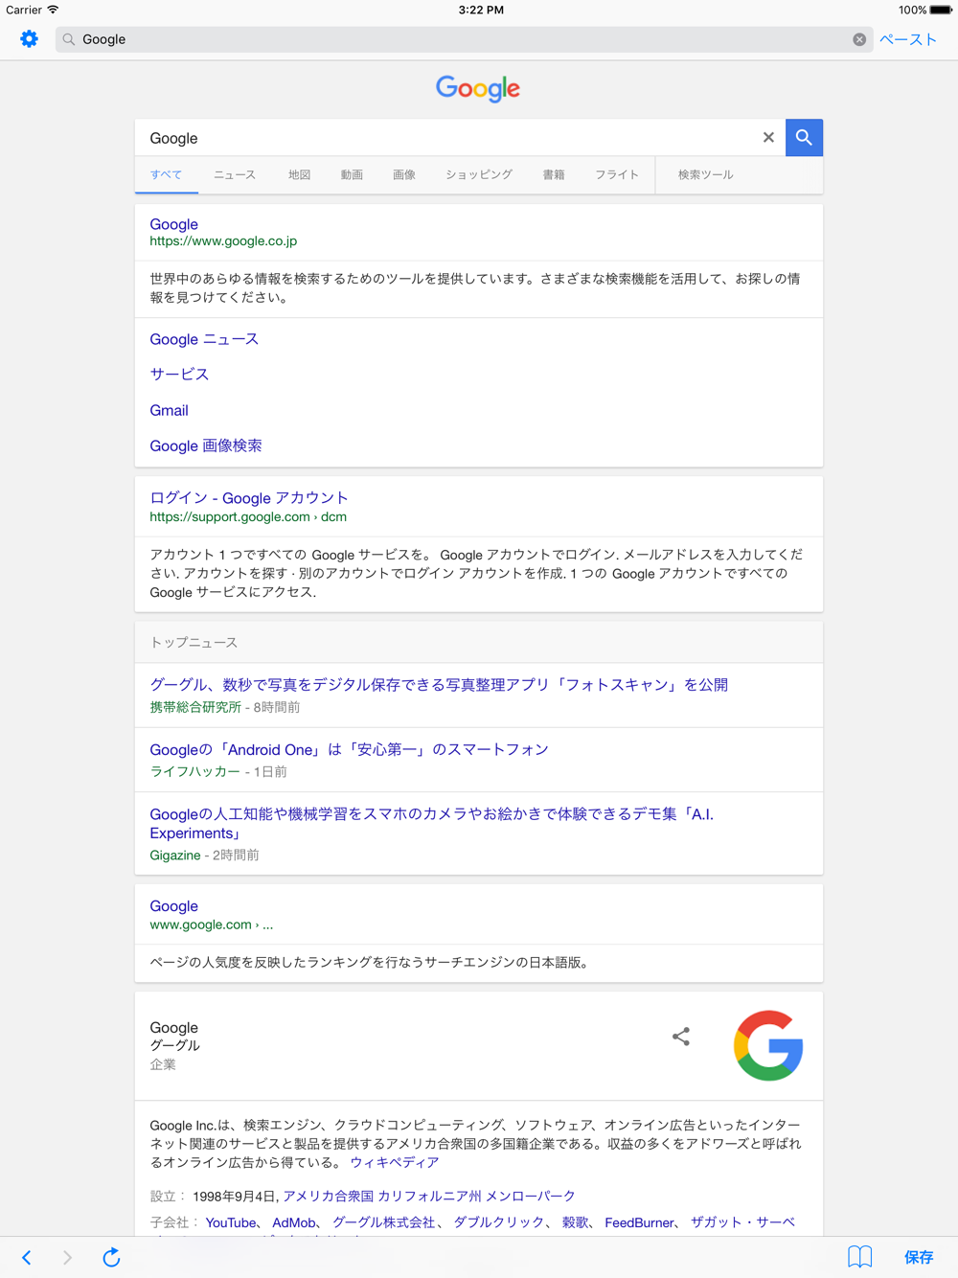Tap the ペースト paste button

coord(907,39)
